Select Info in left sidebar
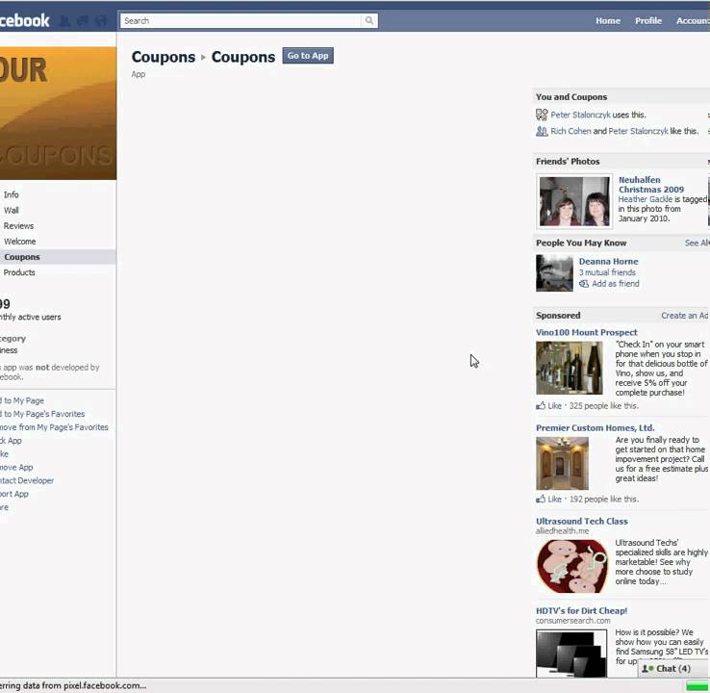The image size is (710, 693). pyautogui.click(x=12, y=194)
